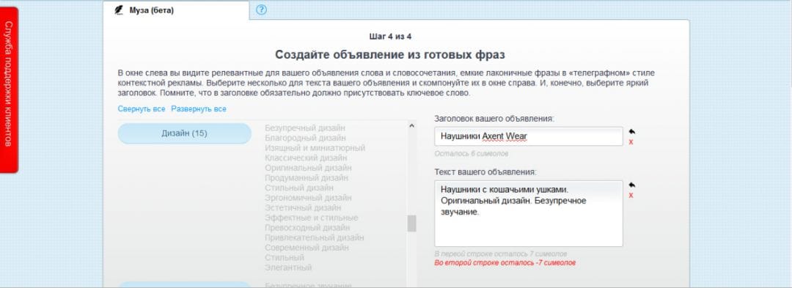Undo ad text with arrow icon

(632, 185)
